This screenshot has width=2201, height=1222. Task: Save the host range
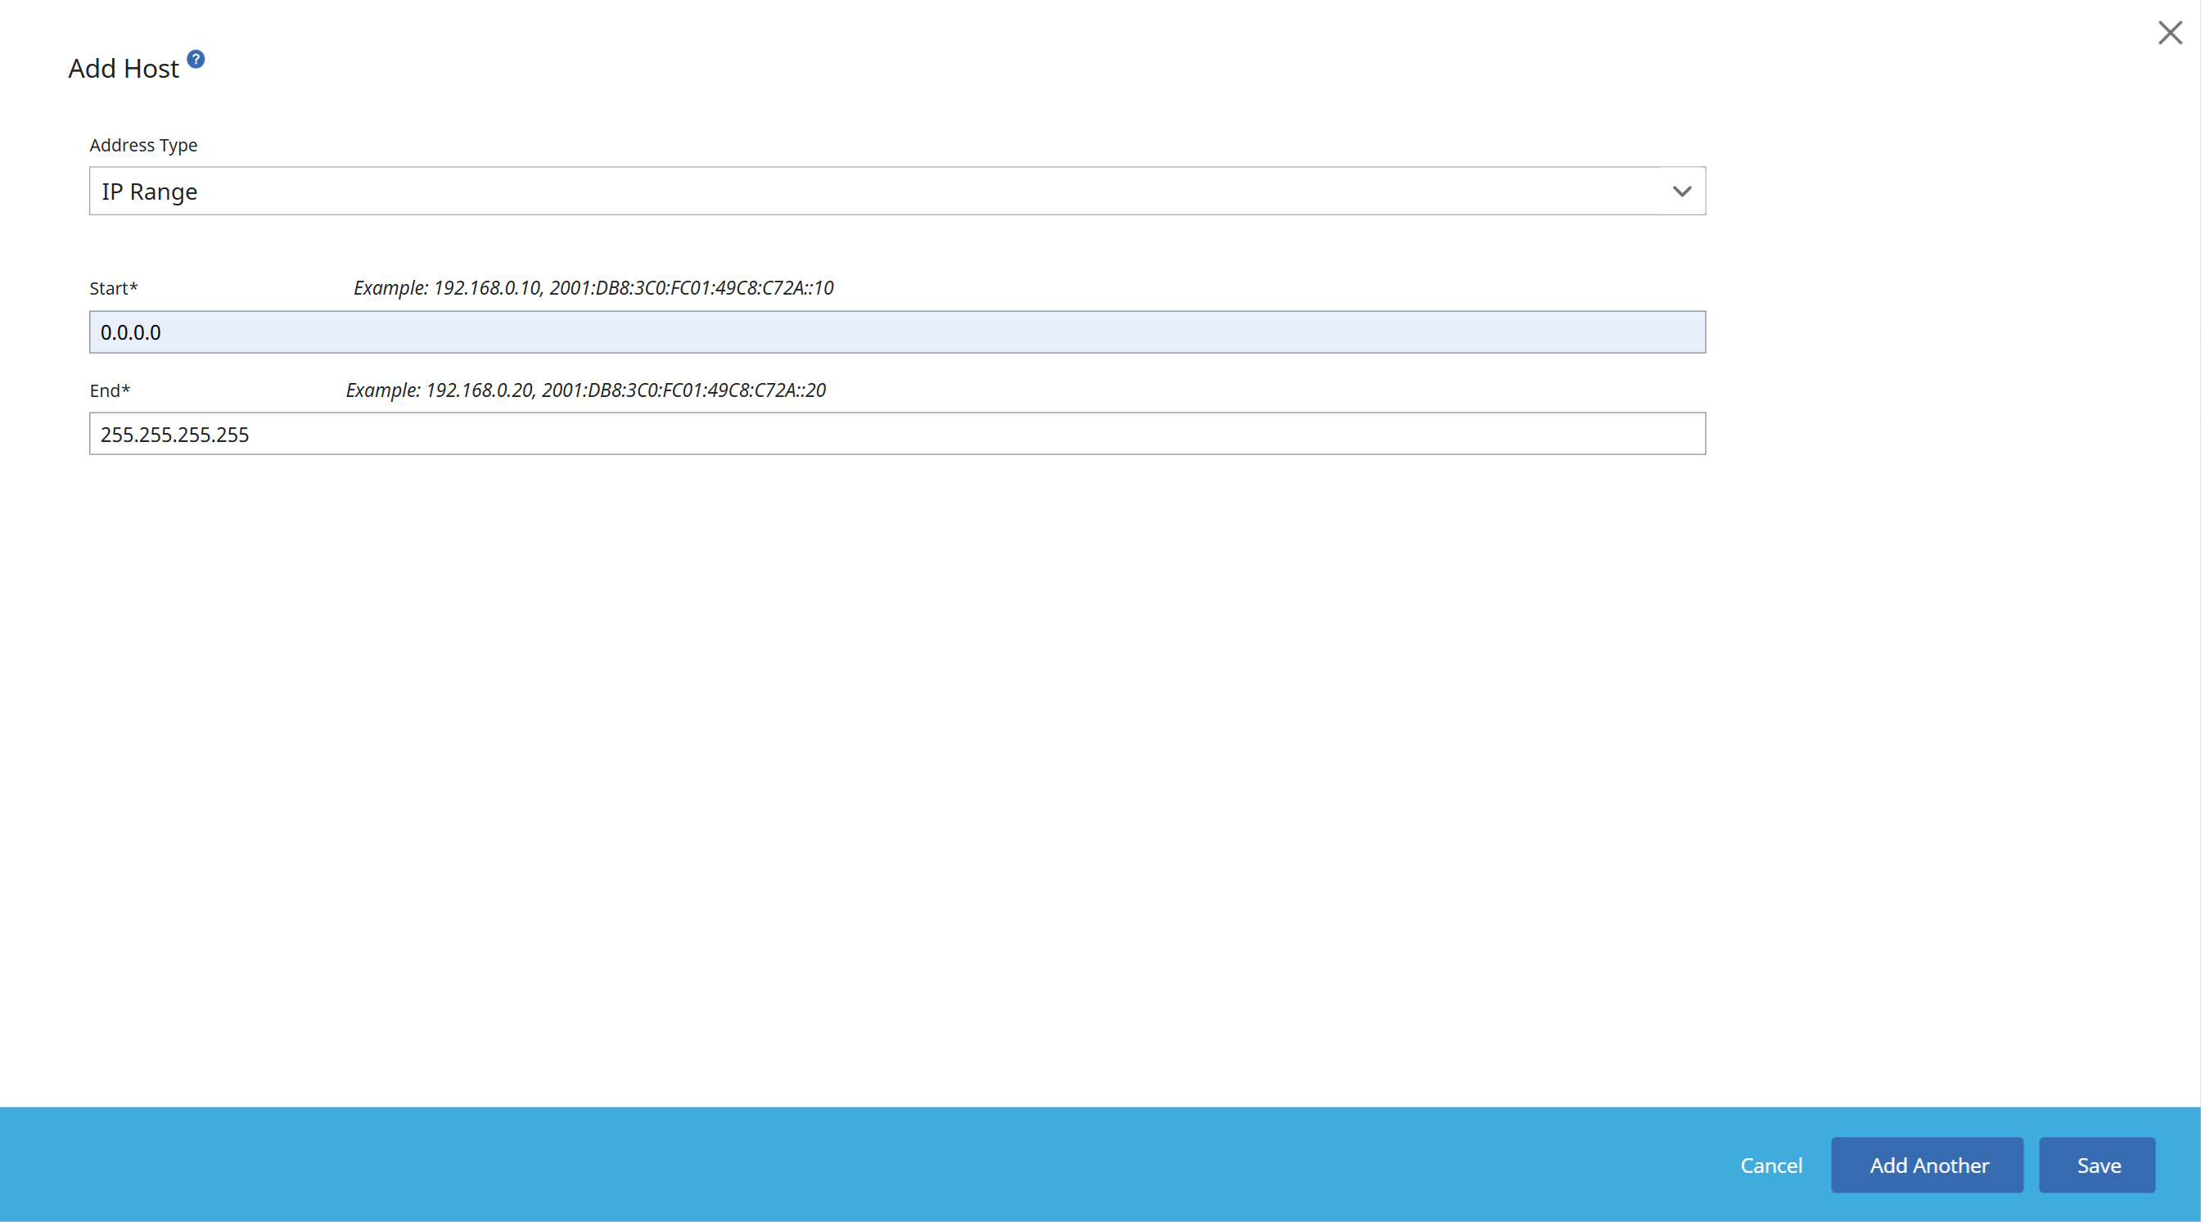[2097, 1165]
